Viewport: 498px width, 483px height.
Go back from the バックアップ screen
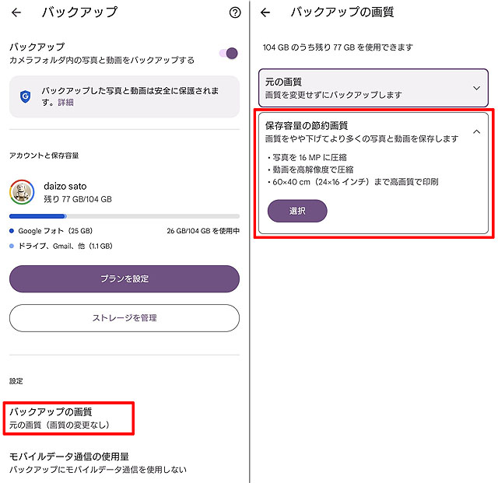coord(16,12)
